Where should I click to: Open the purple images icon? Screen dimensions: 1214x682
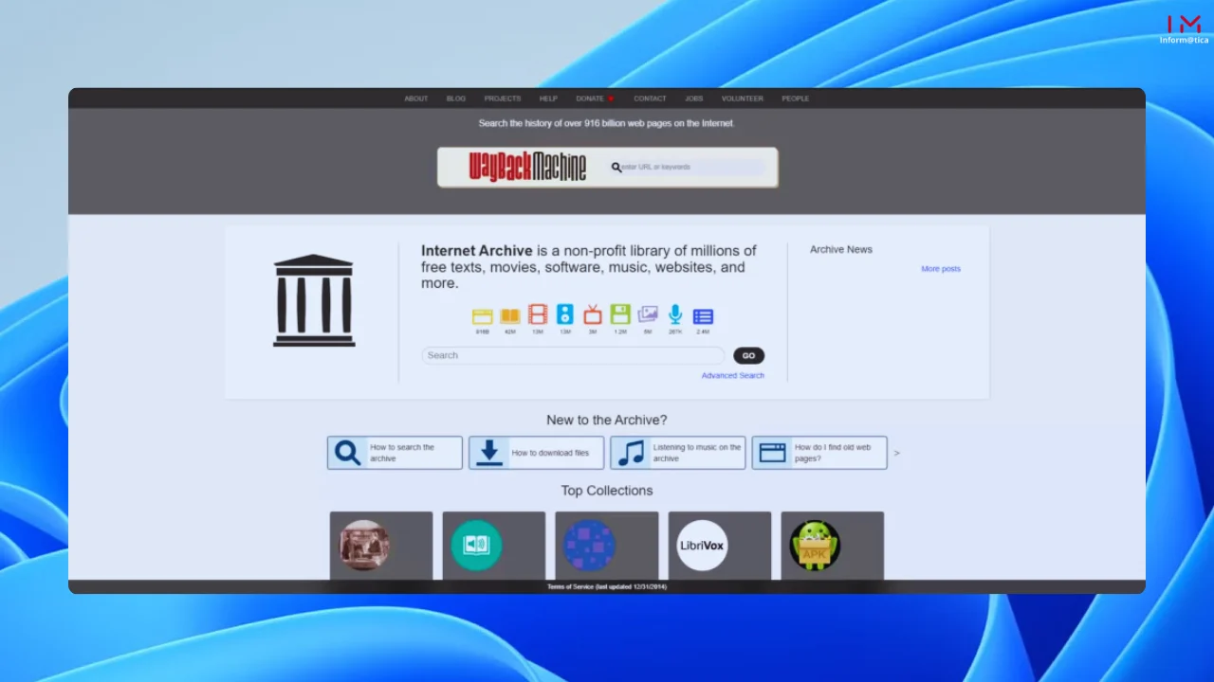pos(648,314)
